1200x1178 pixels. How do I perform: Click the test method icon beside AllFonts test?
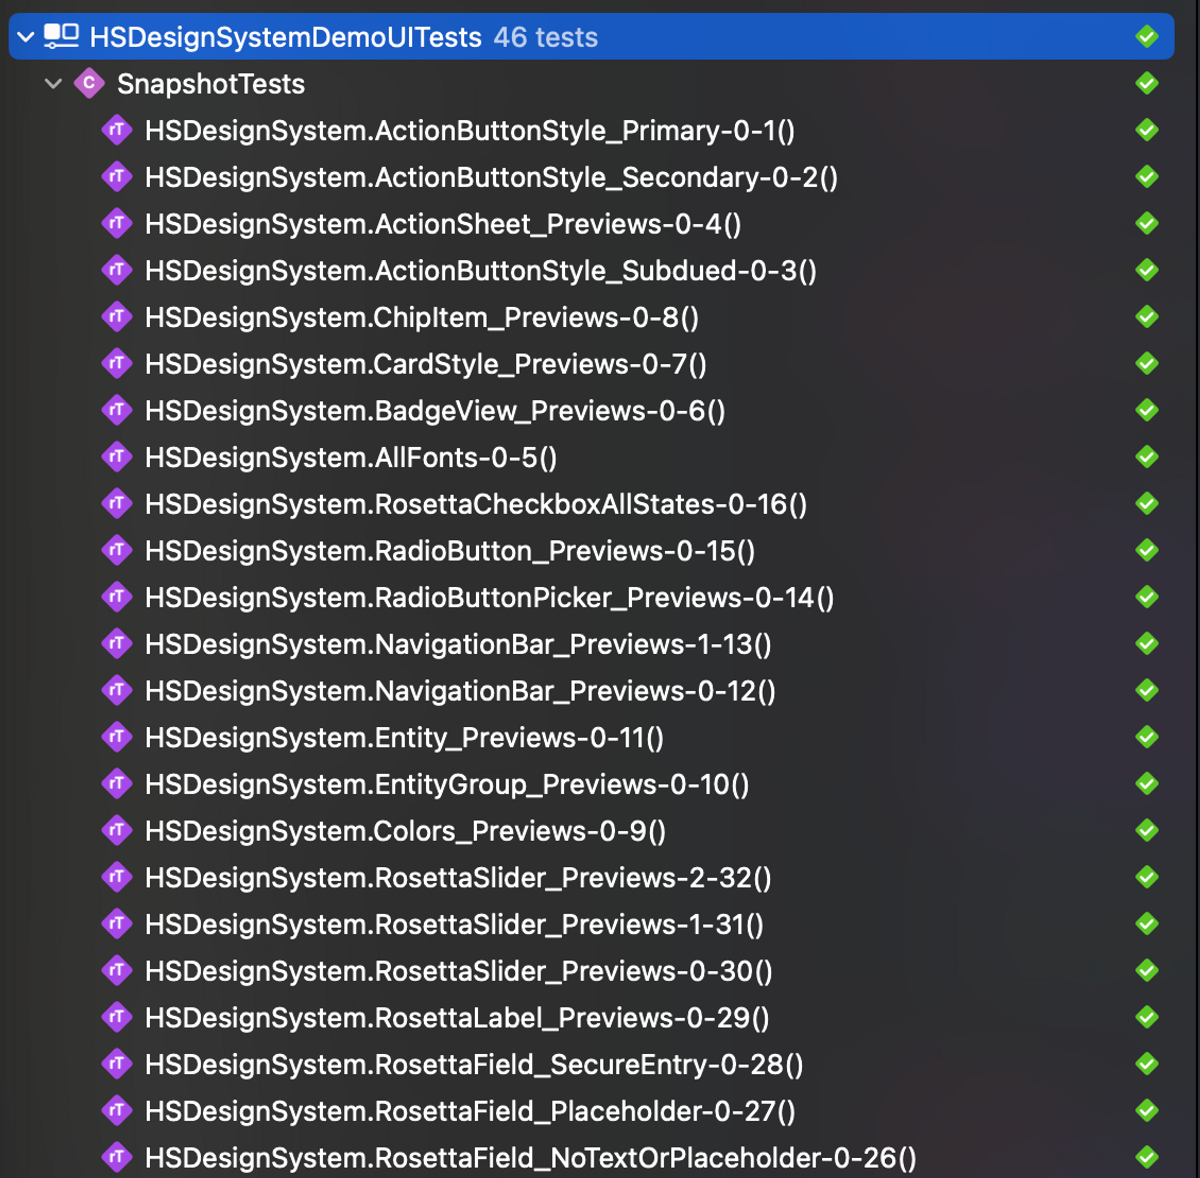[x=117, y=457]
